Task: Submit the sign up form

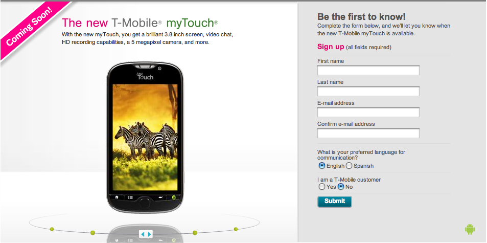Action: 335,202
